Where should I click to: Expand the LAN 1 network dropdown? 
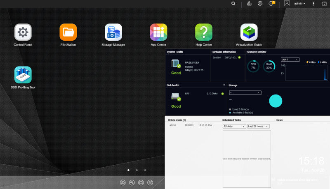coord(290,60)
